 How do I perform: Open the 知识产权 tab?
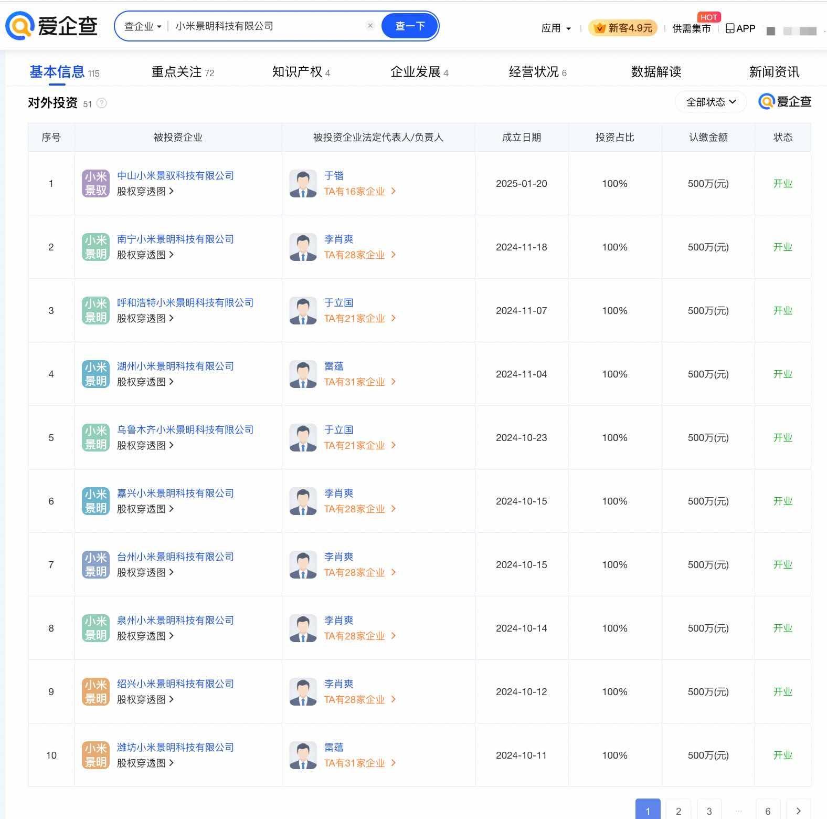(301, 72)
